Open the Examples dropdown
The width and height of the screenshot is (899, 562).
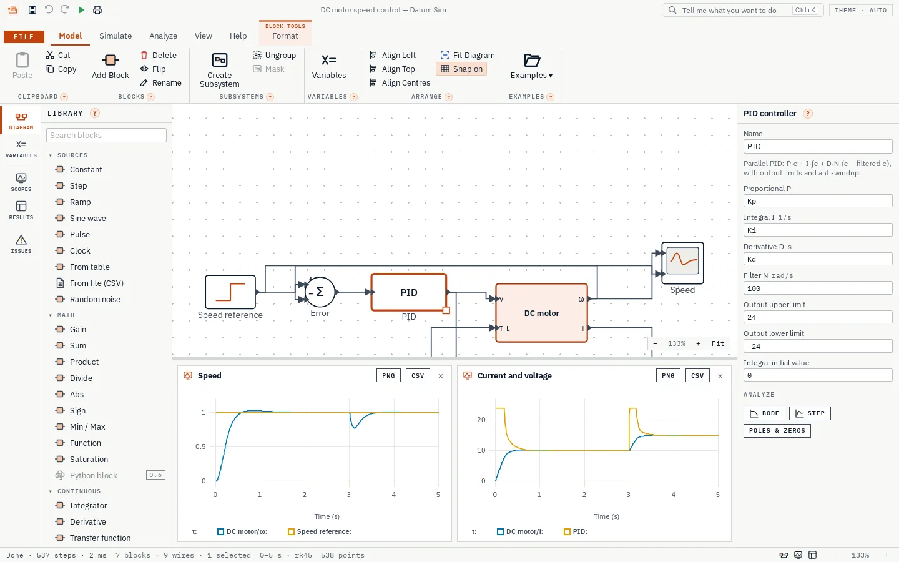[x=531, y=67]
